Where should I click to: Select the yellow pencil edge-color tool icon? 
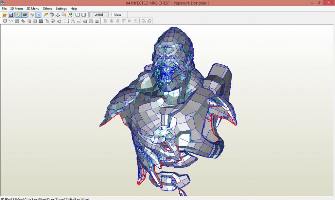45,15
